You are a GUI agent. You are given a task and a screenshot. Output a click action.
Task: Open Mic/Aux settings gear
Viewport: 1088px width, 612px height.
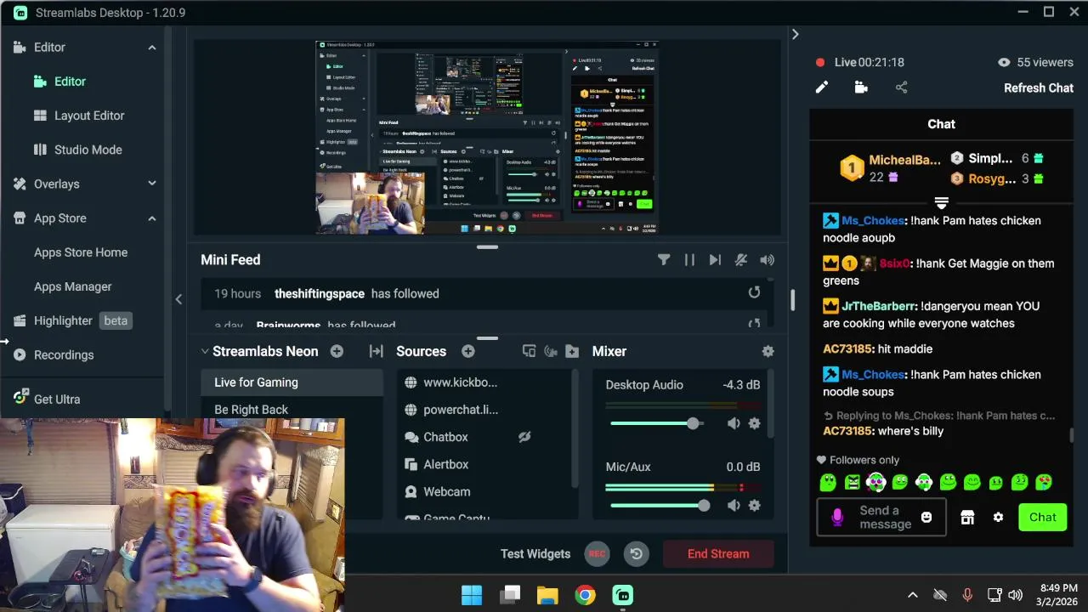[x=754, y=506]
